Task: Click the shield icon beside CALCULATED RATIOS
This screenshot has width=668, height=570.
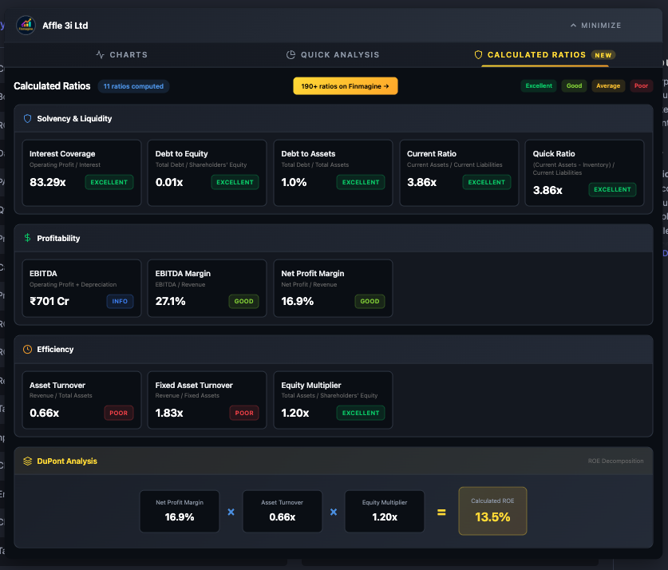Action: (x=478, y=55)
